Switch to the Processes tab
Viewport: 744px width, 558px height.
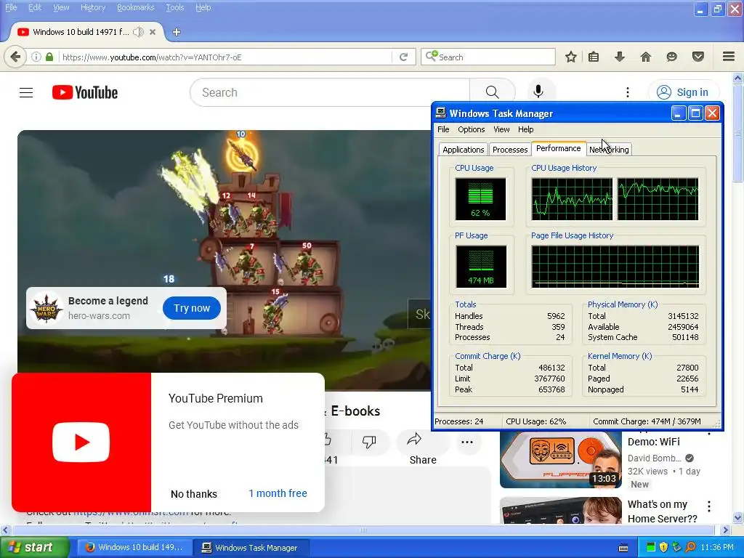(x=510, y=150)
